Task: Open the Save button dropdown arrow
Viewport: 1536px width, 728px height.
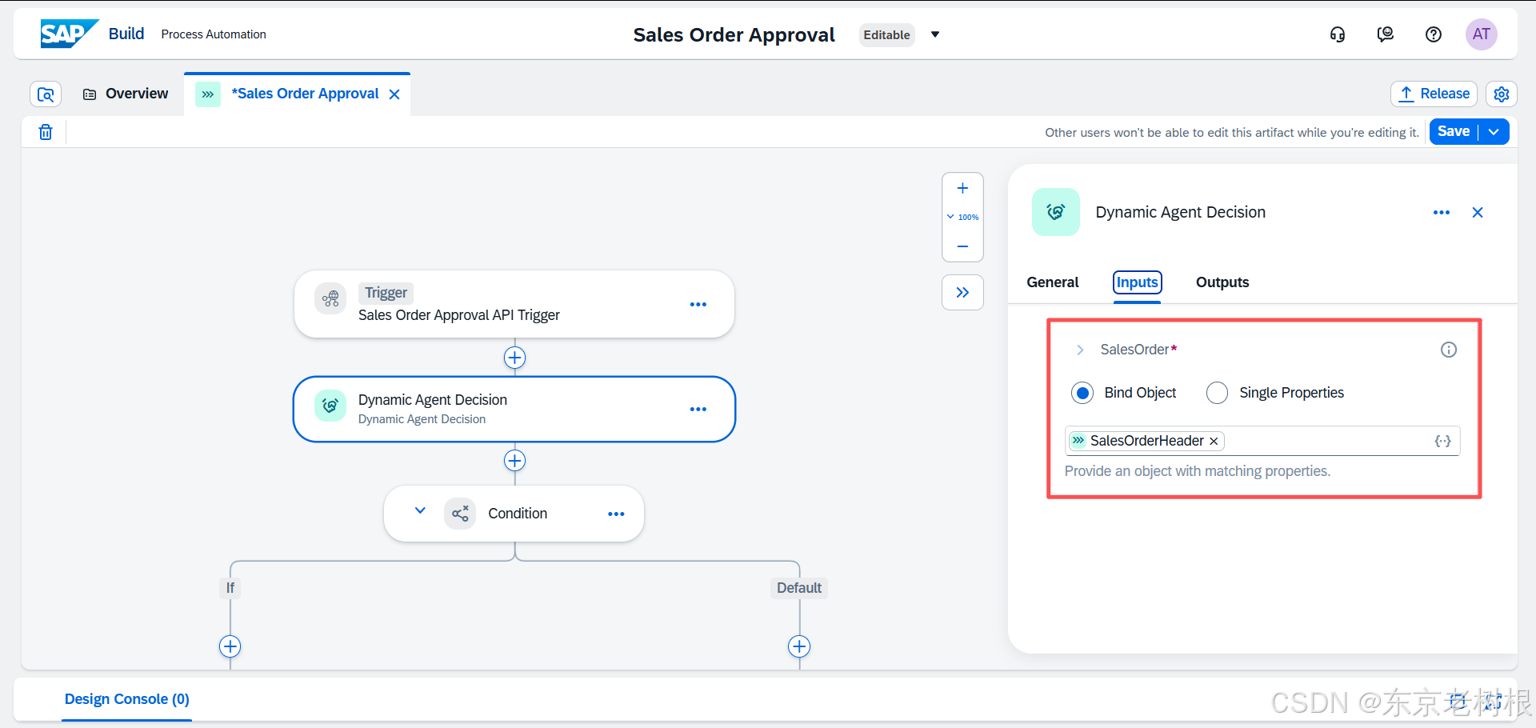Action: pyautogui.click(x=1494, y=132)
